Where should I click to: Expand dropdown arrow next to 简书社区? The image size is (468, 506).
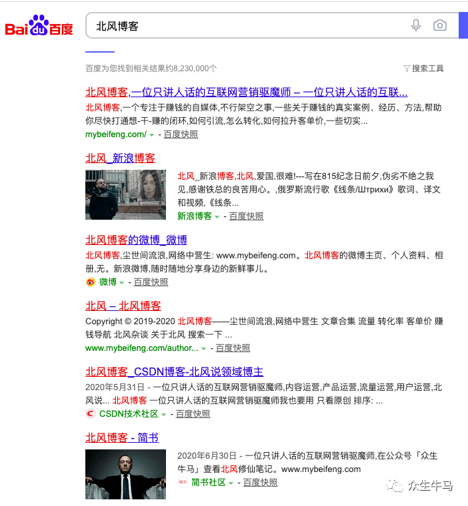(231, 483)
